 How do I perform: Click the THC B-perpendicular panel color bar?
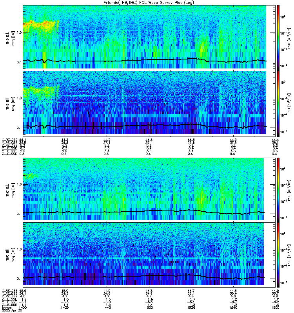click(x=278, y=190)
